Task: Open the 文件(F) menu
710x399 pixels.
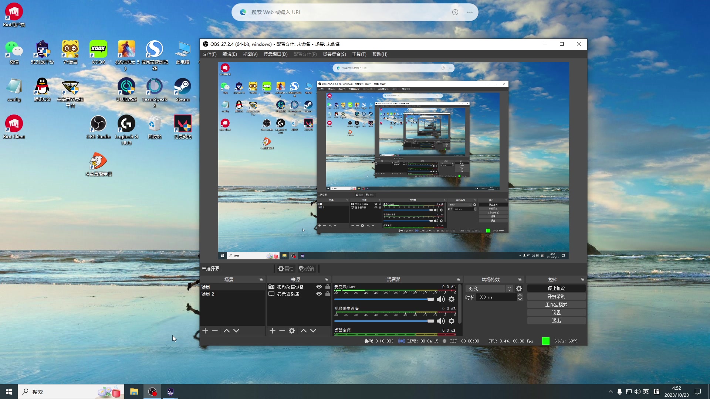Action: (x=210, y=54)
